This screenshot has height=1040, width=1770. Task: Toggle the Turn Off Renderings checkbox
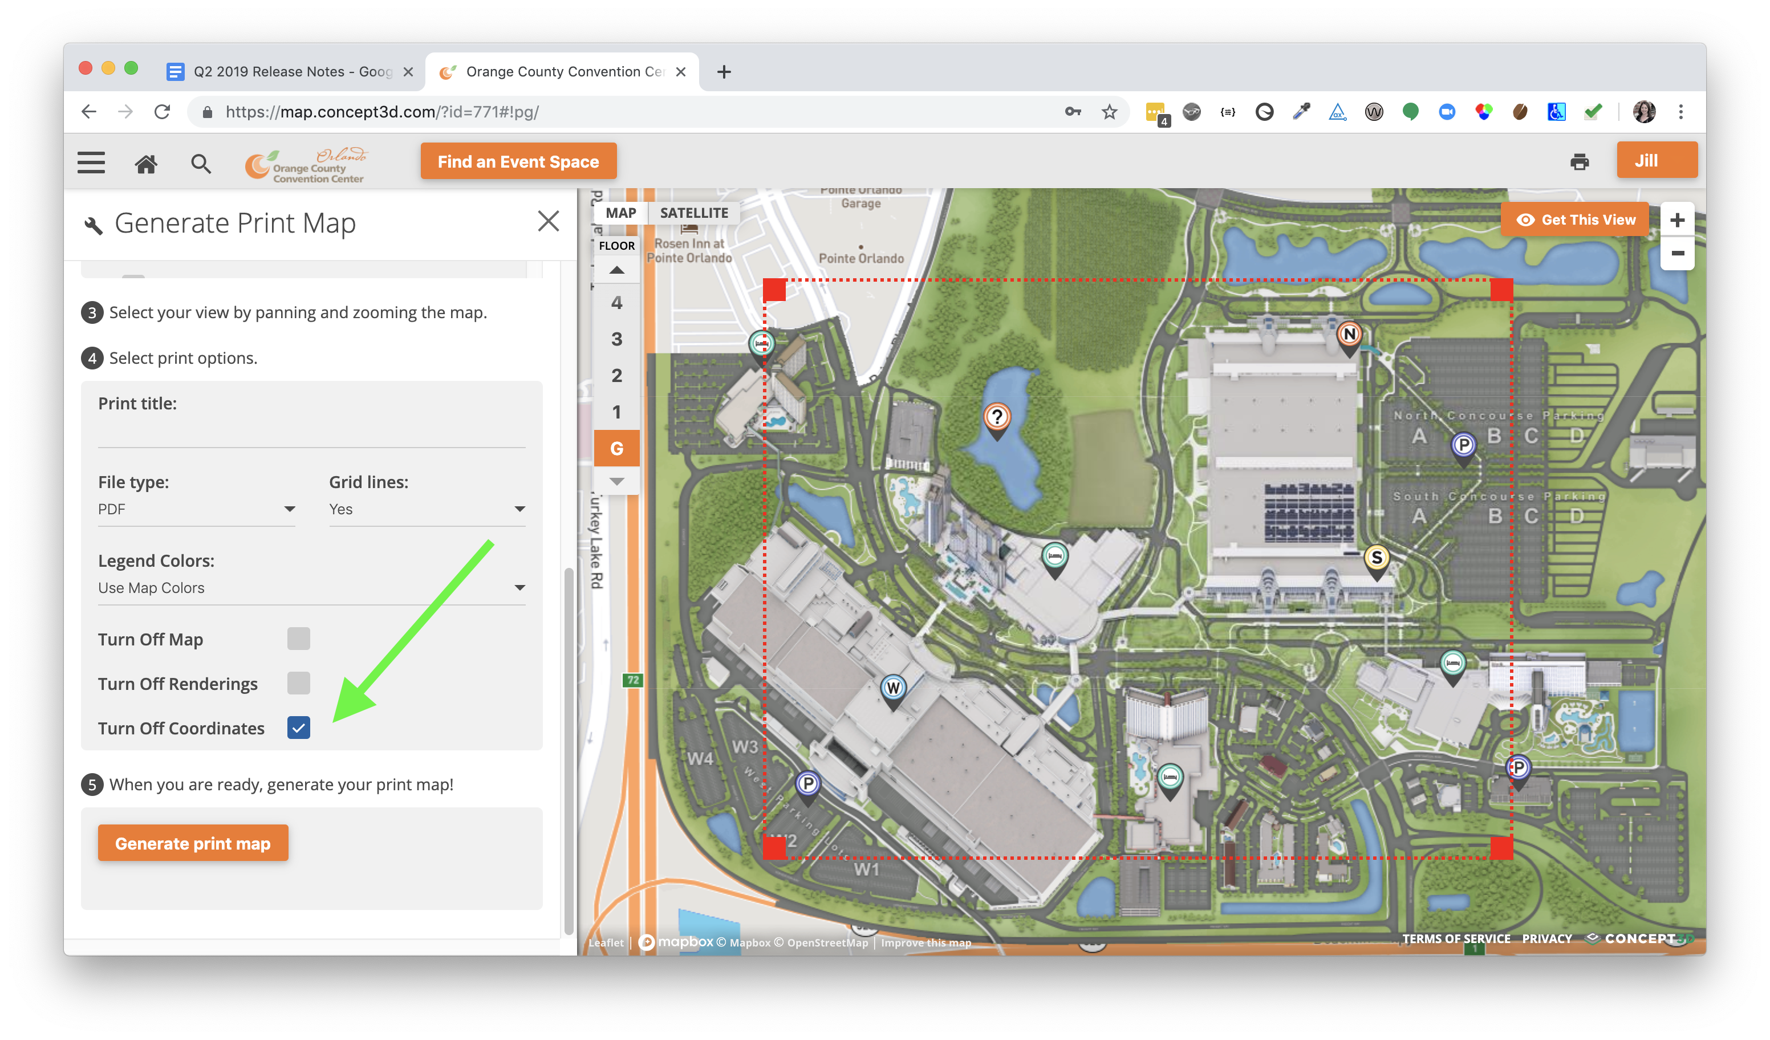tap(298, 683)
